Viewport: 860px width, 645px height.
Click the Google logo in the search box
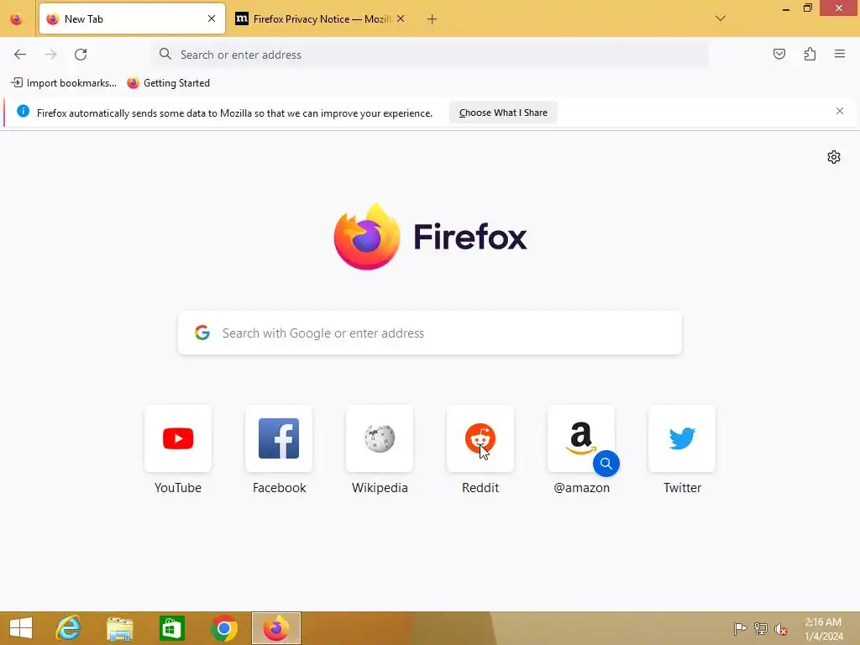pos(202,333)
